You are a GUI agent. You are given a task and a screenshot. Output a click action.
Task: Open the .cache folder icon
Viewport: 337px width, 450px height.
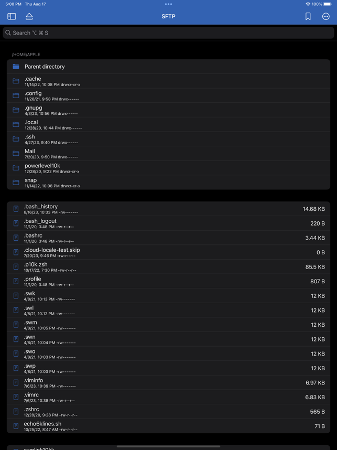point(16,81)
